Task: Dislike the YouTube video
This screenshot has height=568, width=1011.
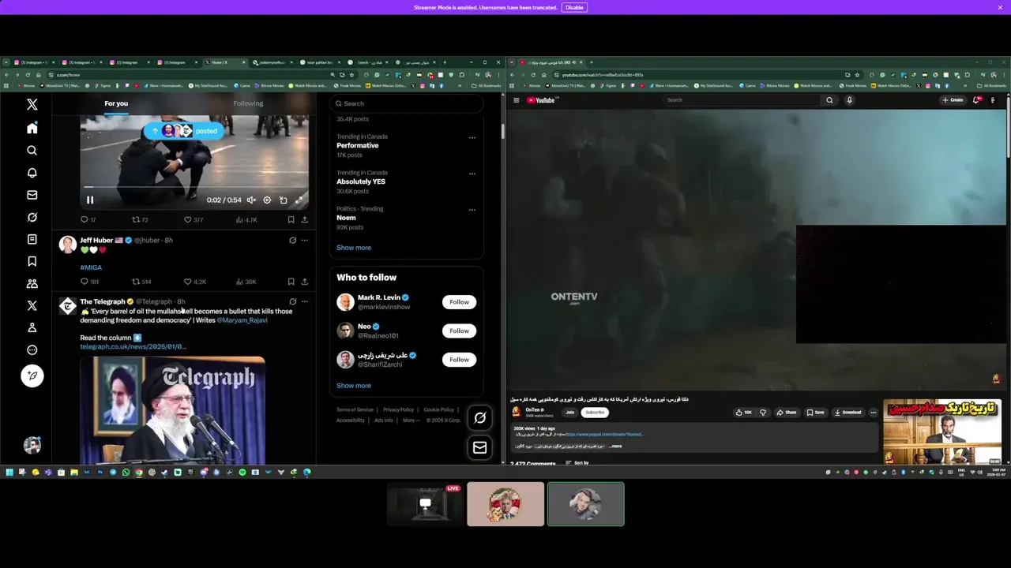Action: pos(762,413)
